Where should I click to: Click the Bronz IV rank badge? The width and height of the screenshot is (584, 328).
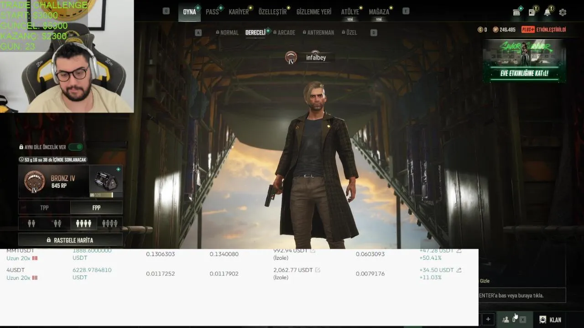[x=34, y=181]
